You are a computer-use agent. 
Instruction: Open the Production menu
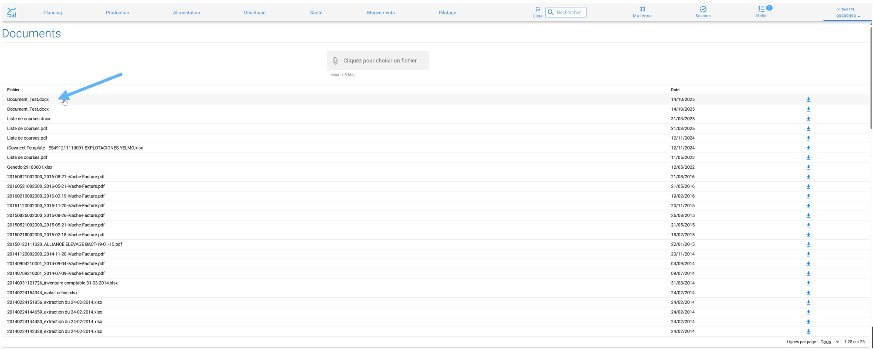[x=117, y=13]
